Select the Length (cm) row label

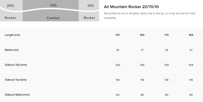12,35
